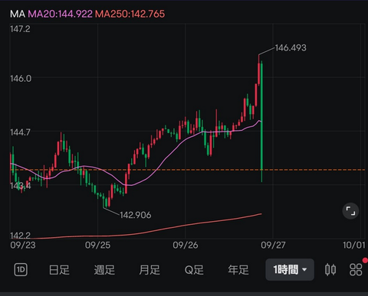Viewport: 368px width, 296px height.
Task: Switch to the 年足 yearly chart
Action: [x=238, y=270]
